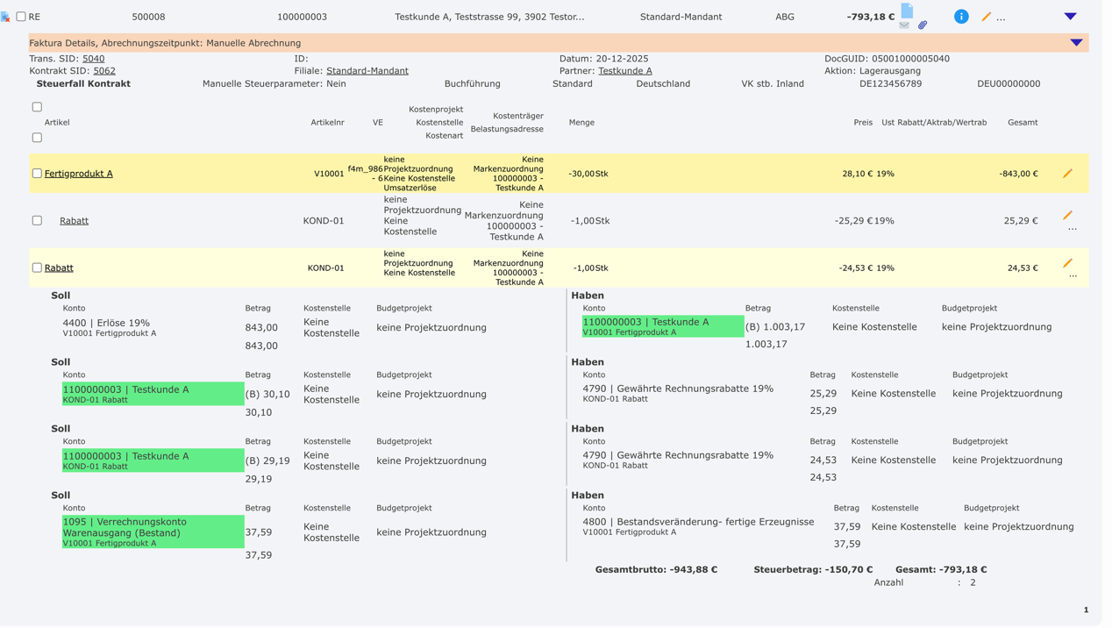The width and height of the screenshot is (1112, 628).
Task: Follow the Partner Testkunde A link
Action: 624,71
